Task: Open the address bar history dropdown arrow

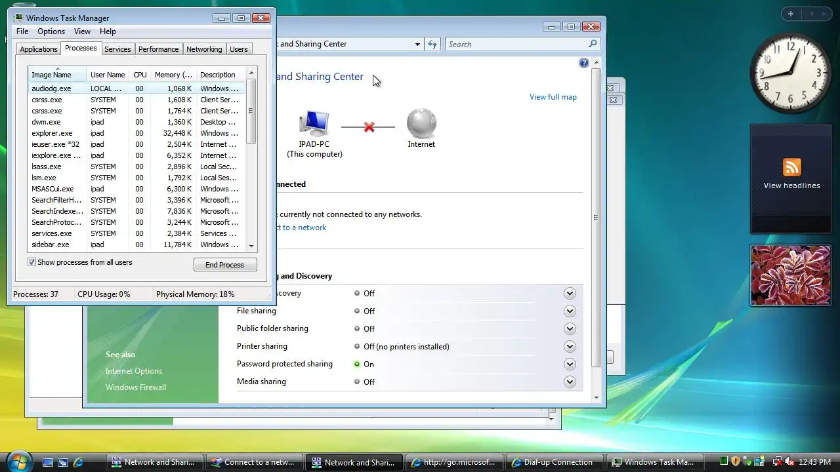Action: [x=417, y=44]
